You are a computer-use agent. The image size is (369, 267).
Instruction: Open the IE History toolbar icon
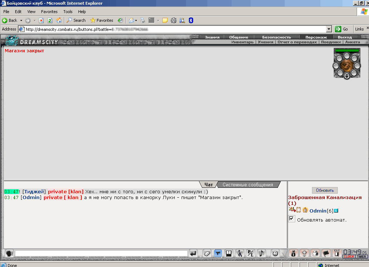click(x=120, y=20)
